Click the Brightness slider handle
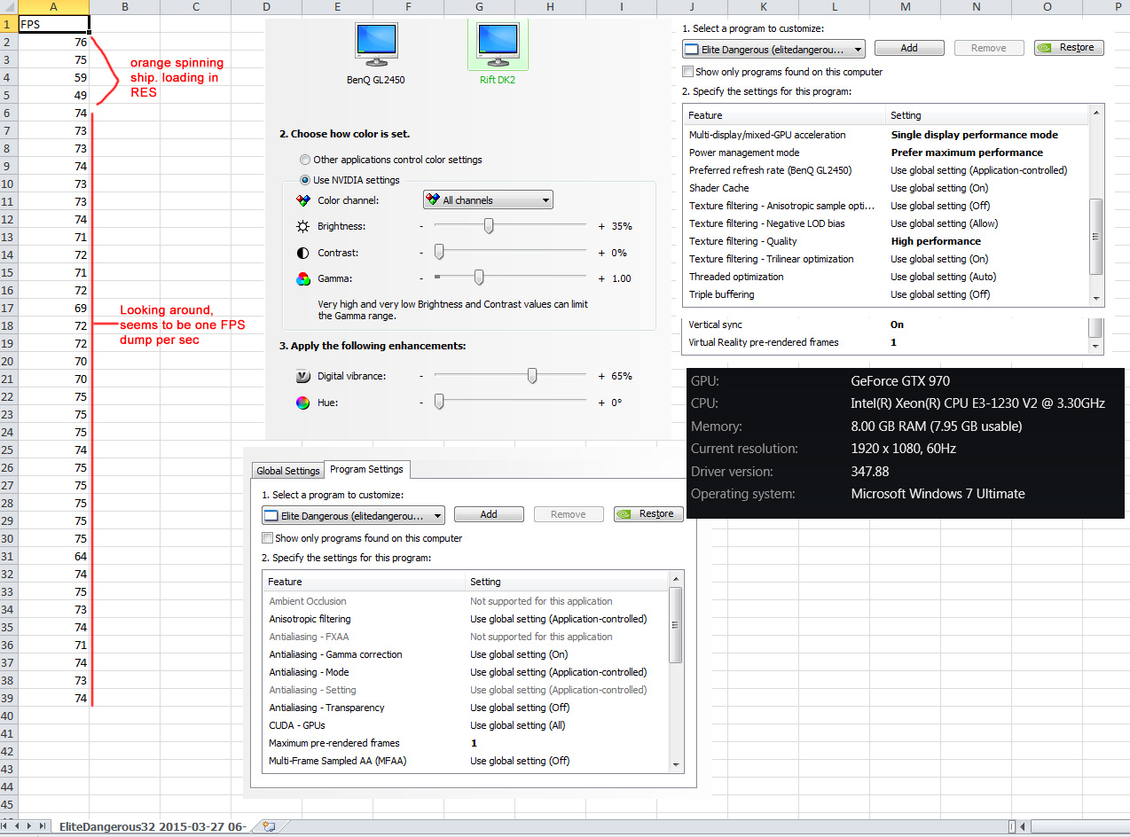 click(489, 226)
